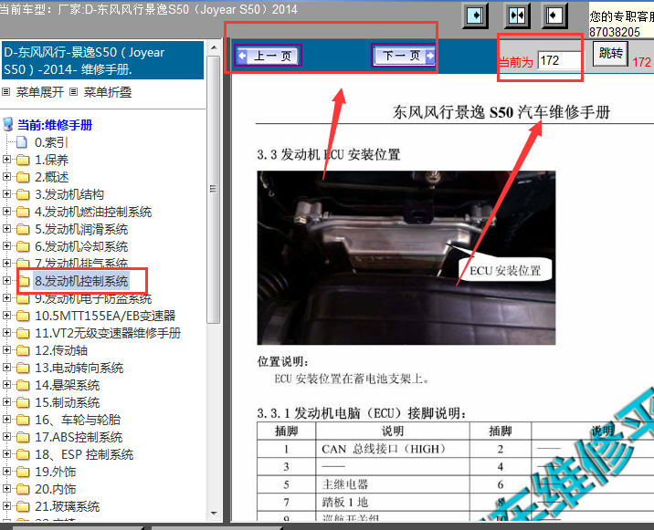Click folder icon of 11.VT2无级变速器维修手册
654x530 pixels.
click(x=23, y=333)
